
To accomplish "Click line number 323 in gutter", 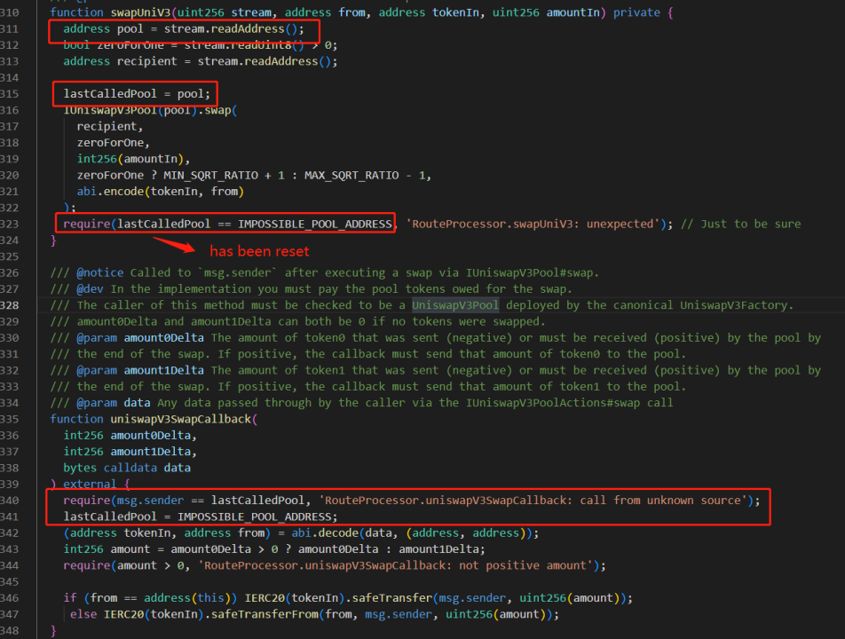I will click(9, 225).
